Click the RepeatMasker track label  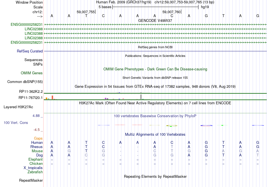pyautogui.click(x=31, y=180)
